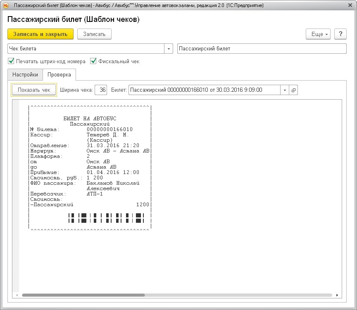
Task: Click the barcode image in the receipt
Action: point(106,218)
